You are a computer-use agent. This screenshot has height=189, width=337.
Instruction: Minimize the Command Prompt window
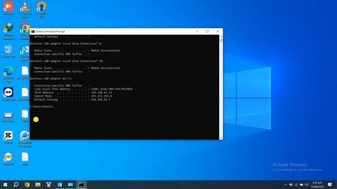(x=197, y=31)
